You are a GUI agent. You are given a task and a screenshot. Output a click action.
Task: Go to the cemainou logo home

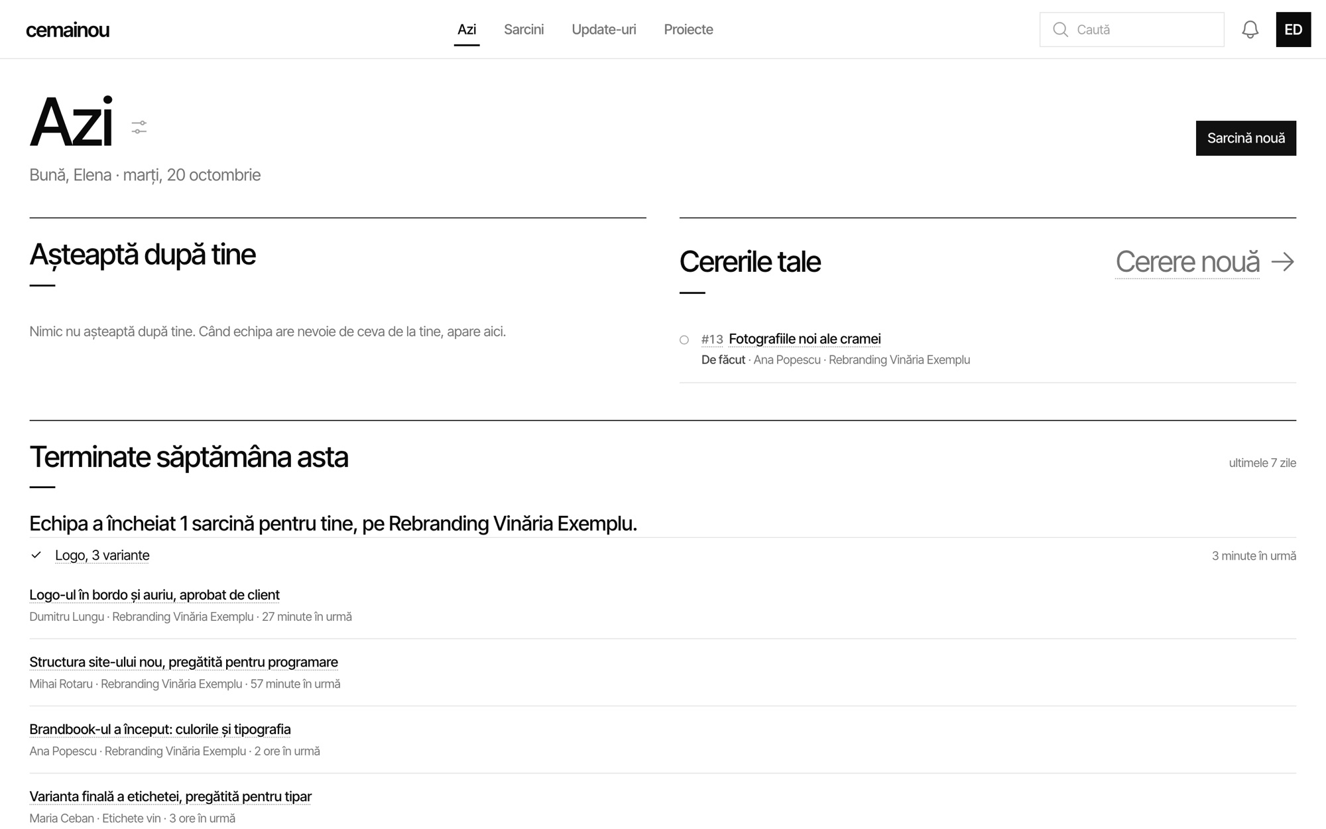(x=68, y=30)
